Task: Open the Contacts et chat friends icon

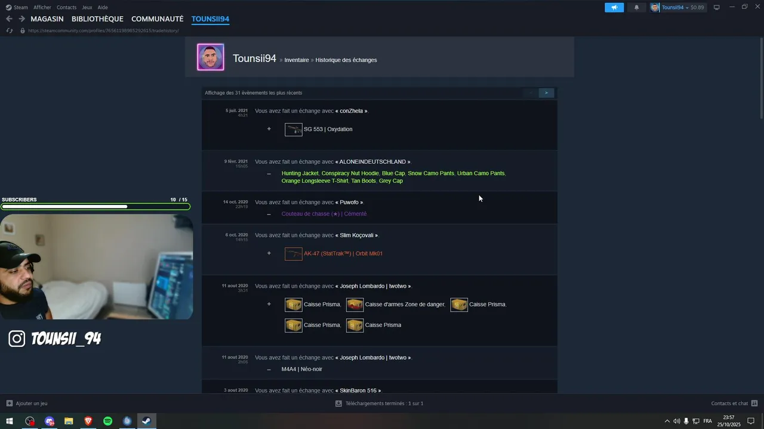Action: [754, 403]
